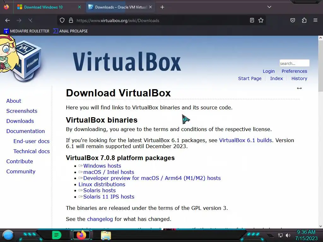Open the Login link
Viewport: 323px width, 242px height.
click(269, 71)
